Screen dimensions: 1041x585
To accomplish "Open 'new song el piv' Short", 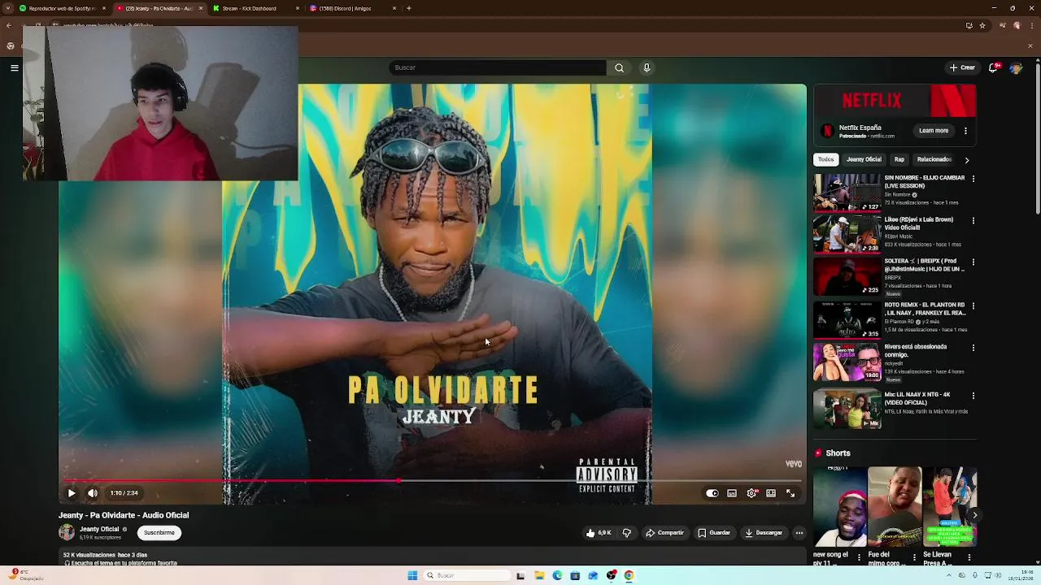I will coord(838,507).
